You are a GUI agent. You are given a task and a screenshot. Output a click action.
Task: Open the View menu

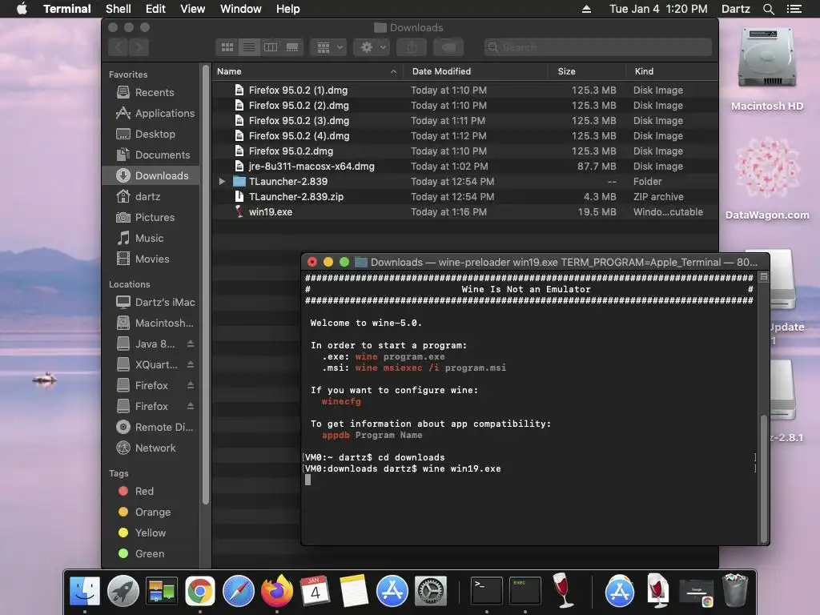click(x=192, y=9)
